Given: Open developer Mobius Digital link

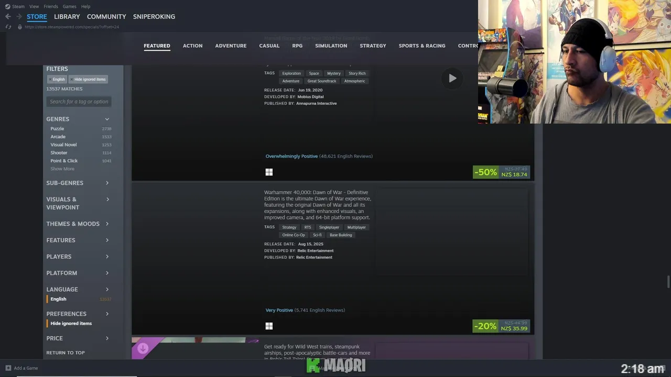Looking at the screenshot, I should click(310, 97).
